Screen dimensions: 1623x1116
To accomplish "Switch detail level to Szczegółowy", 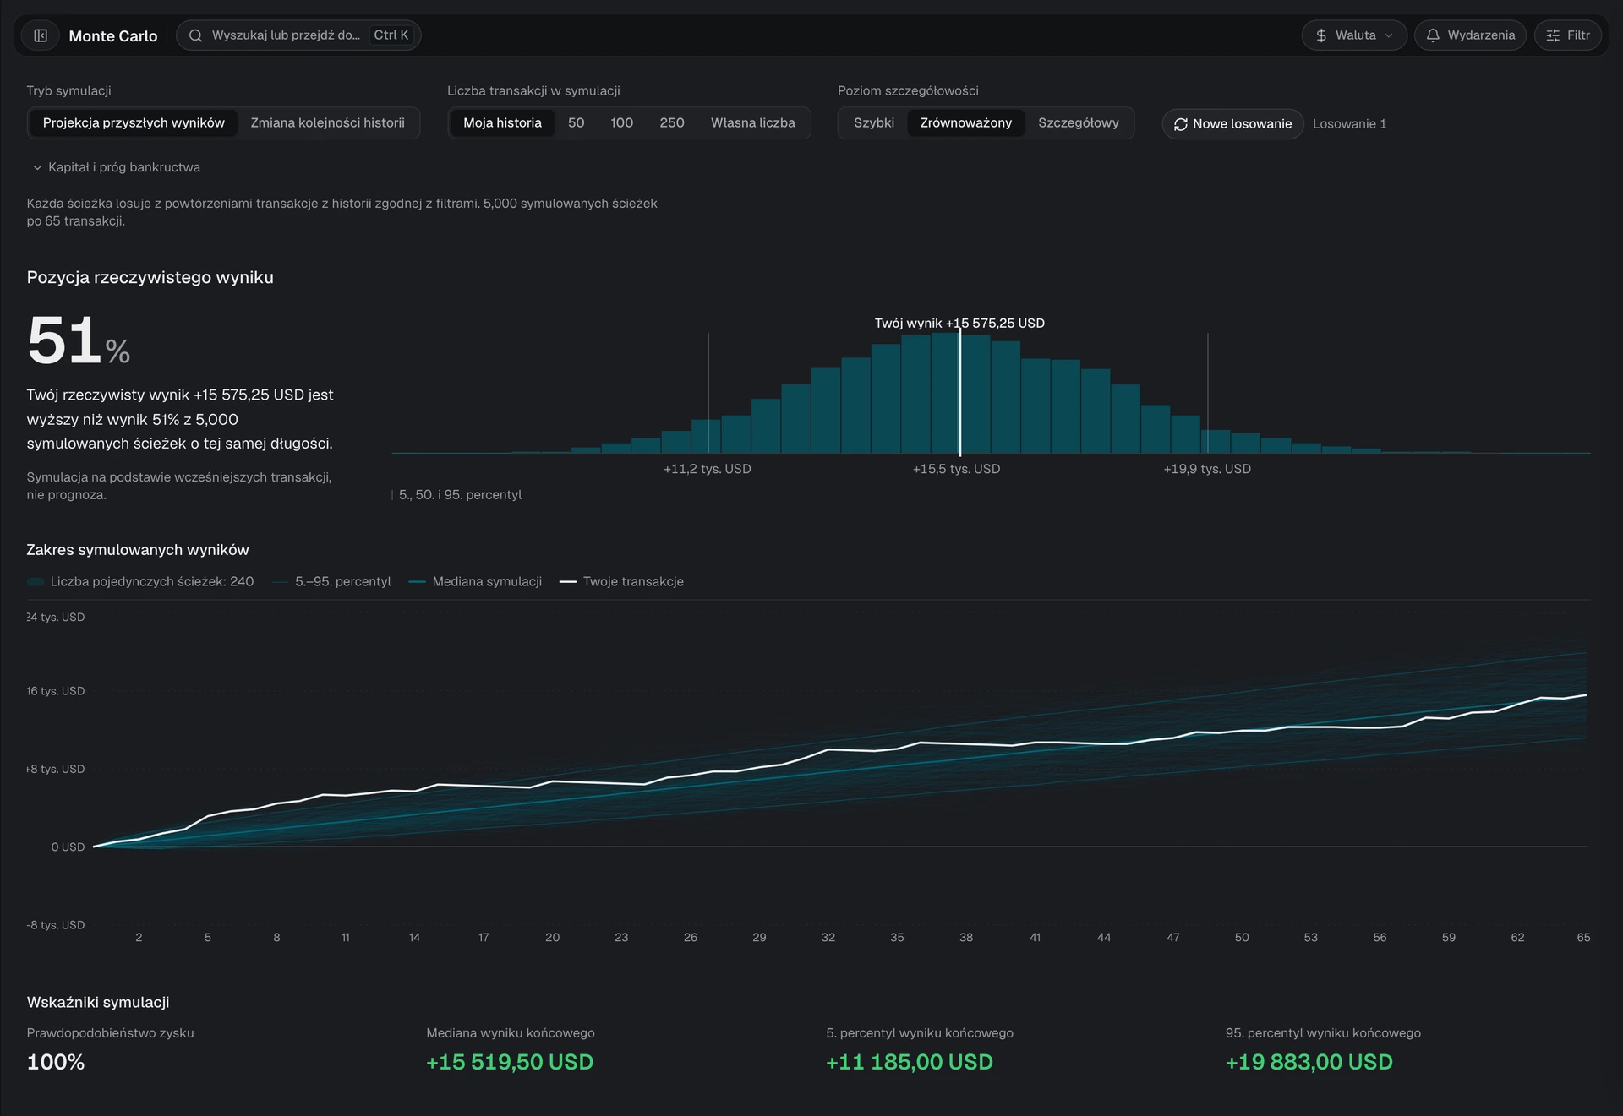I will coord(1079,122).
